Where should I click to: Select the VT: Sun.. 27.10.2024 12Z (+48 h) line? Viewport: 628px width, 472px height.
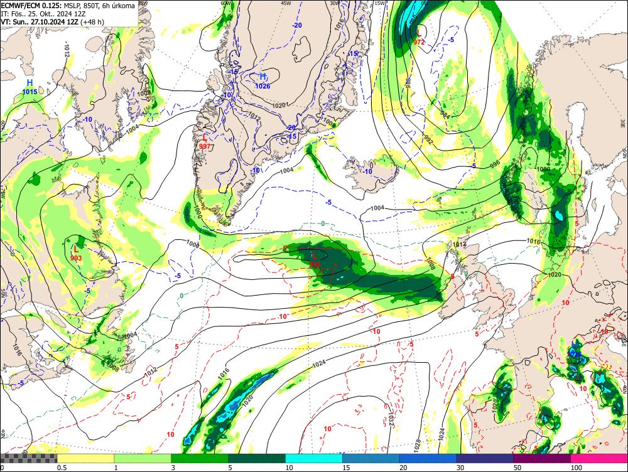pos(52,21)
